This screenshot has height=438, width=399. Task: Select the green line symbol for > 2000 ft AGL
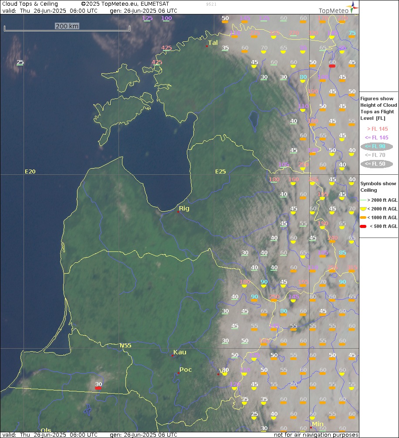(363, 200)
